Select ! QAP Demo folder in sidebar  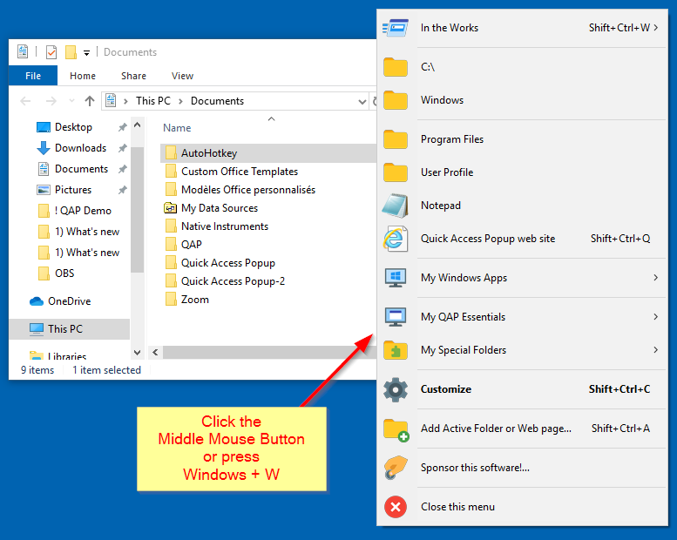[83, 211]
